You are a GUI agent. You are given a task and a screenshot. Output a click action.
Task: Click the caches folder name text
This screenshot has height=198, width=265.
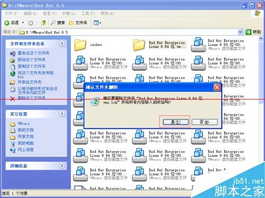pos(96,45)
